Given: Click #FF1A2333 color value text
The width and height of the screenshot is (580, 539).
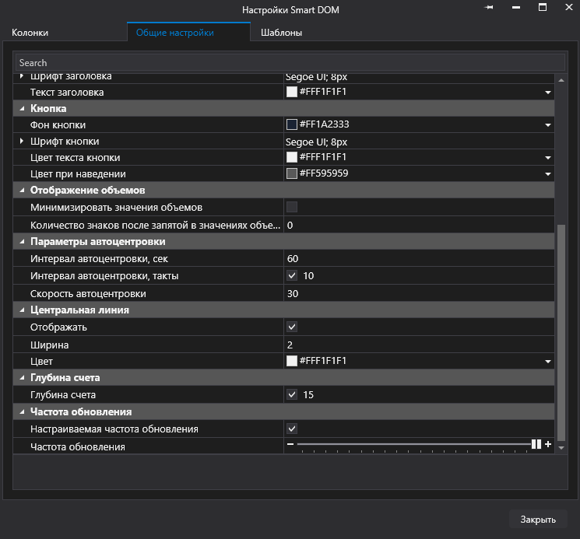Looking at the screenshot, I should coord(325,124).
